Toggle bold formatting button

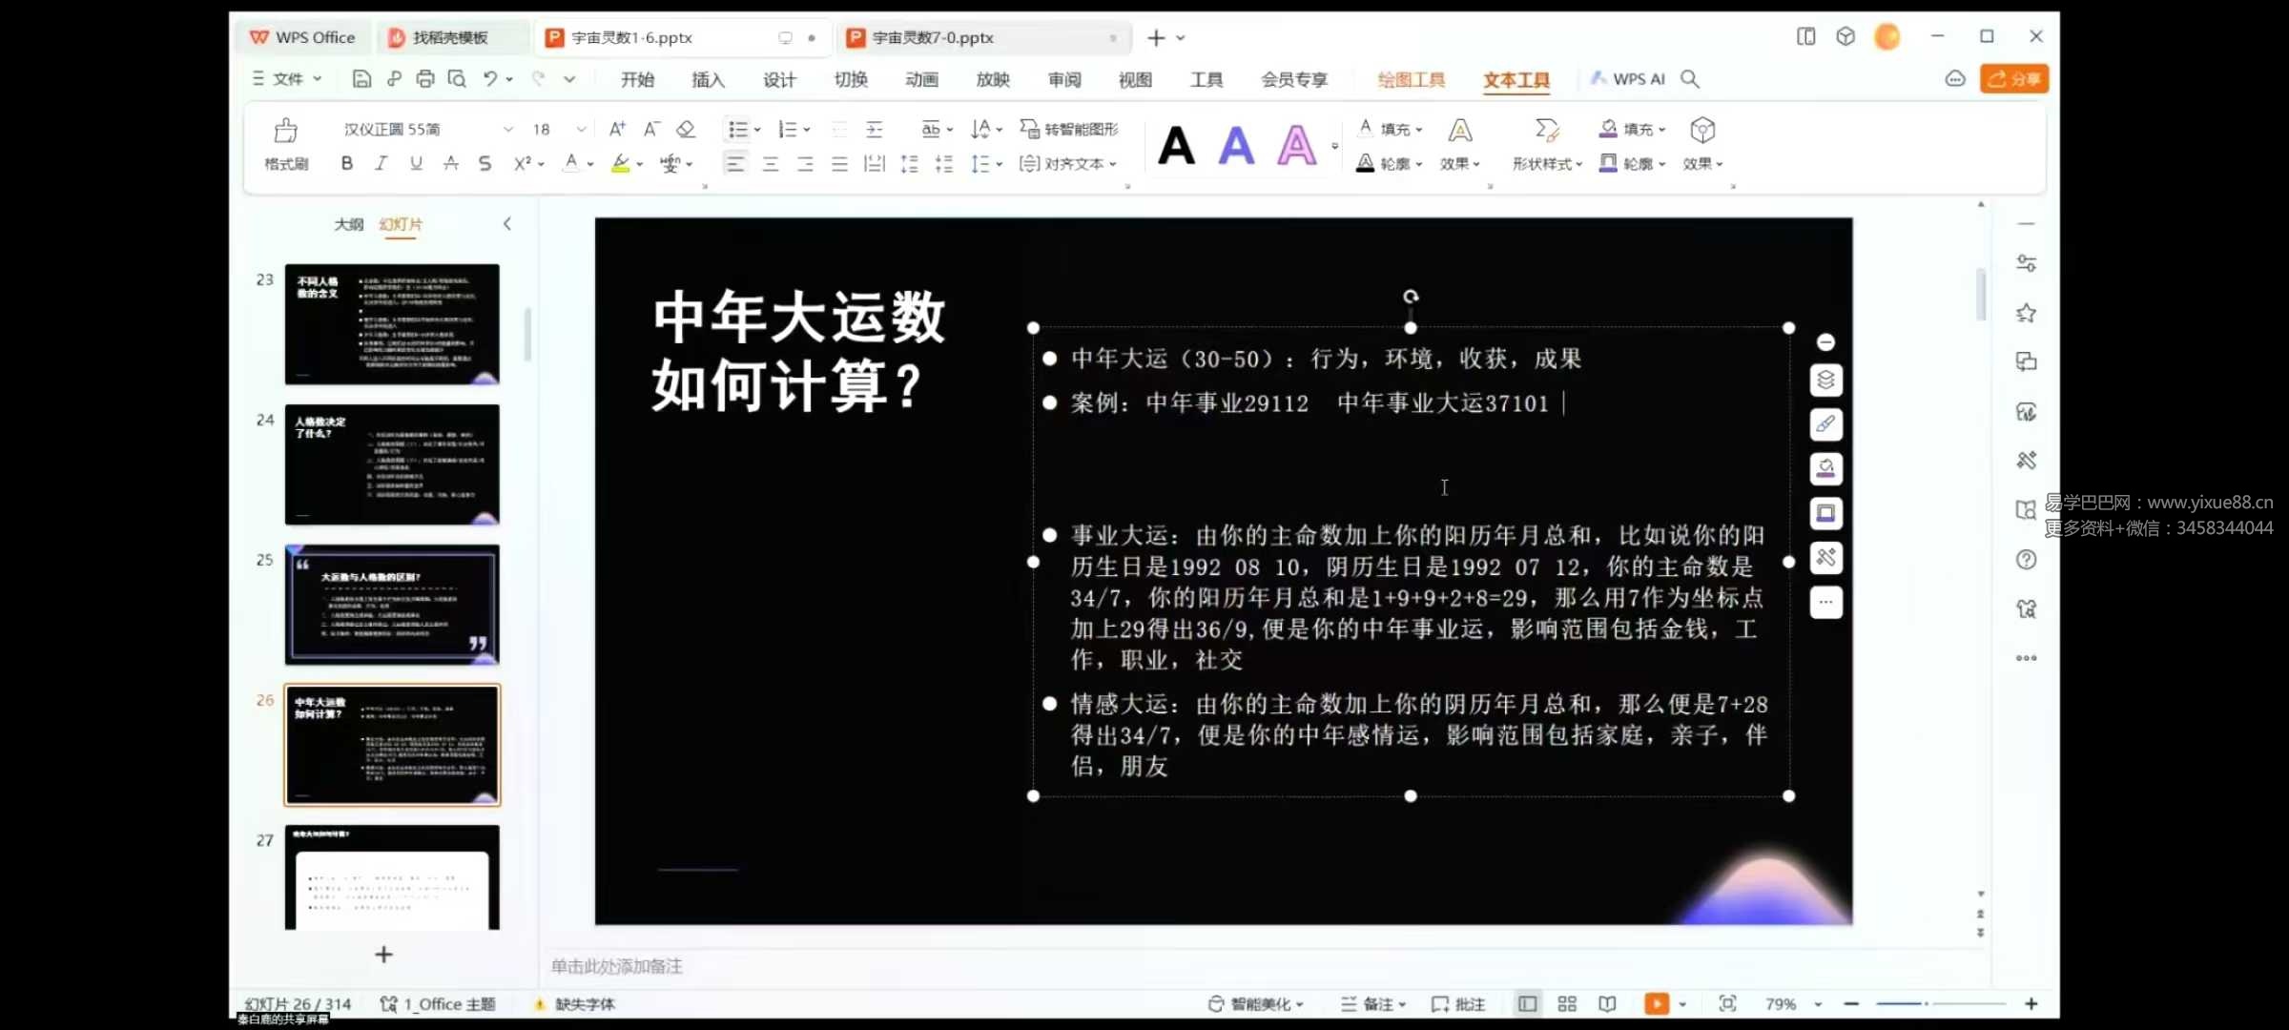pyautogui.click(x=347, y=164)
